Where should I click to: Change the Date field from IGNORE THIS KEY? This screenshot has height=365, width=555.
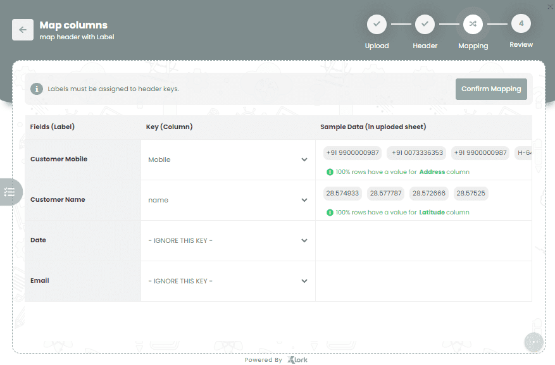[x=227, y=240]
